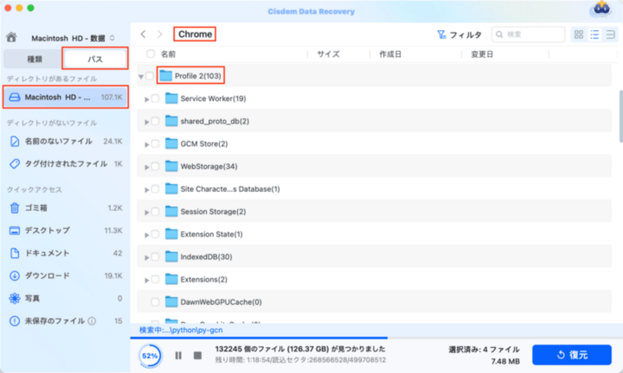Collapse the Profile 2(103) folder
Image resolution: width=623 pixels, height=373 pixels.
tap(141, 77)
